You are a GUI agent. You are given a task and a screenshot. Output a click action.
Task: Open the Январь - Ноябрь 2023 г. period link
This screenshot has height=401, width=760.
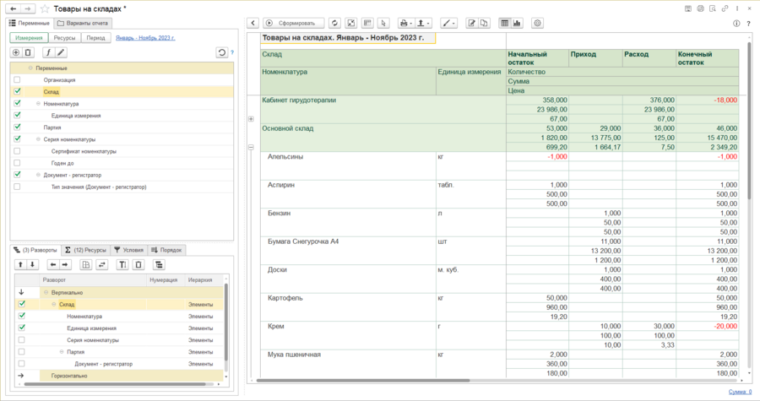click(x=145, y=38)
